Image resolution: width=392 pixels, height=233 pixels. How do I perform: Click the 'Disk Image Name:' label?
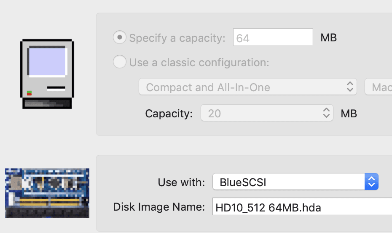[159, 207]
